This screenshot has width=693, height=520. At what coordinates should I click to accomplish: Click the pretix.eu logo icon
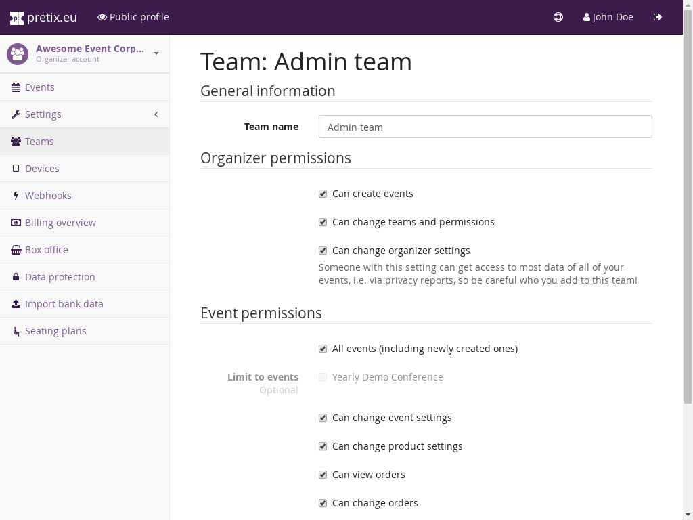17,18
